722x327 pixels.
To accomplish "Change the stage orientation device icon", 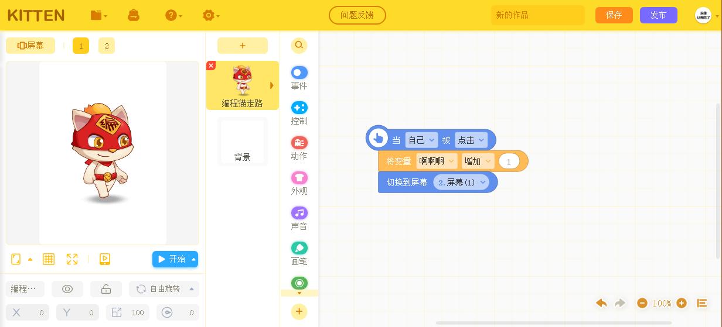I will [16, 259].
